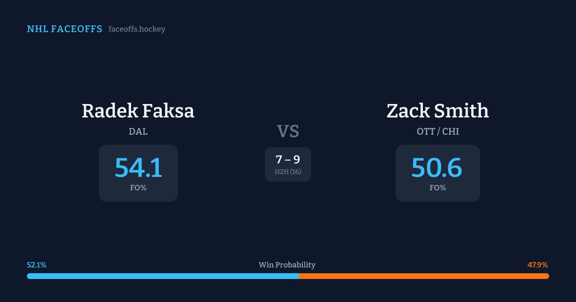This screenshot has height=302, width=576.
Task: Select the Radek Faksa player name
Action: click(138, 111)
